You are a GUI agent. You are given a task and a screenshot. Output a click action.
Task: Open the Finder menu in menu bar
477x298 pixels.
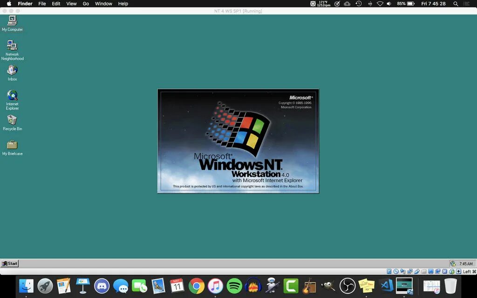click(25, 4)
